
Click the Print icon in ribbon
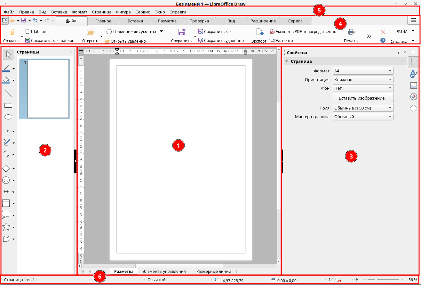coord(351,32)
